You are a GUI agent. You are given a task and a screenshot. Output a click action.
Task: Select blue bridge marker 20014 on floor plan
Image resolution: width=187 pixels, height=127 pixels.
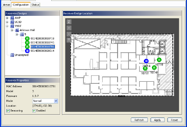click(146, 61)
